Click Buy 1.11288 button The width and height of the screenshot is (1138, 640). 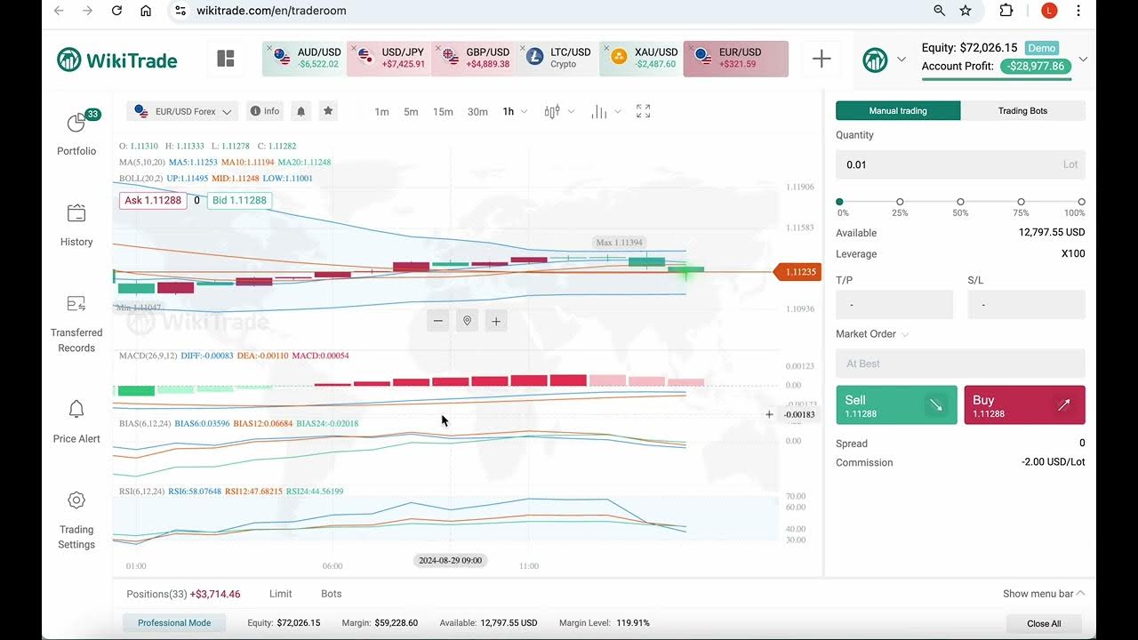pos(1024,404)
